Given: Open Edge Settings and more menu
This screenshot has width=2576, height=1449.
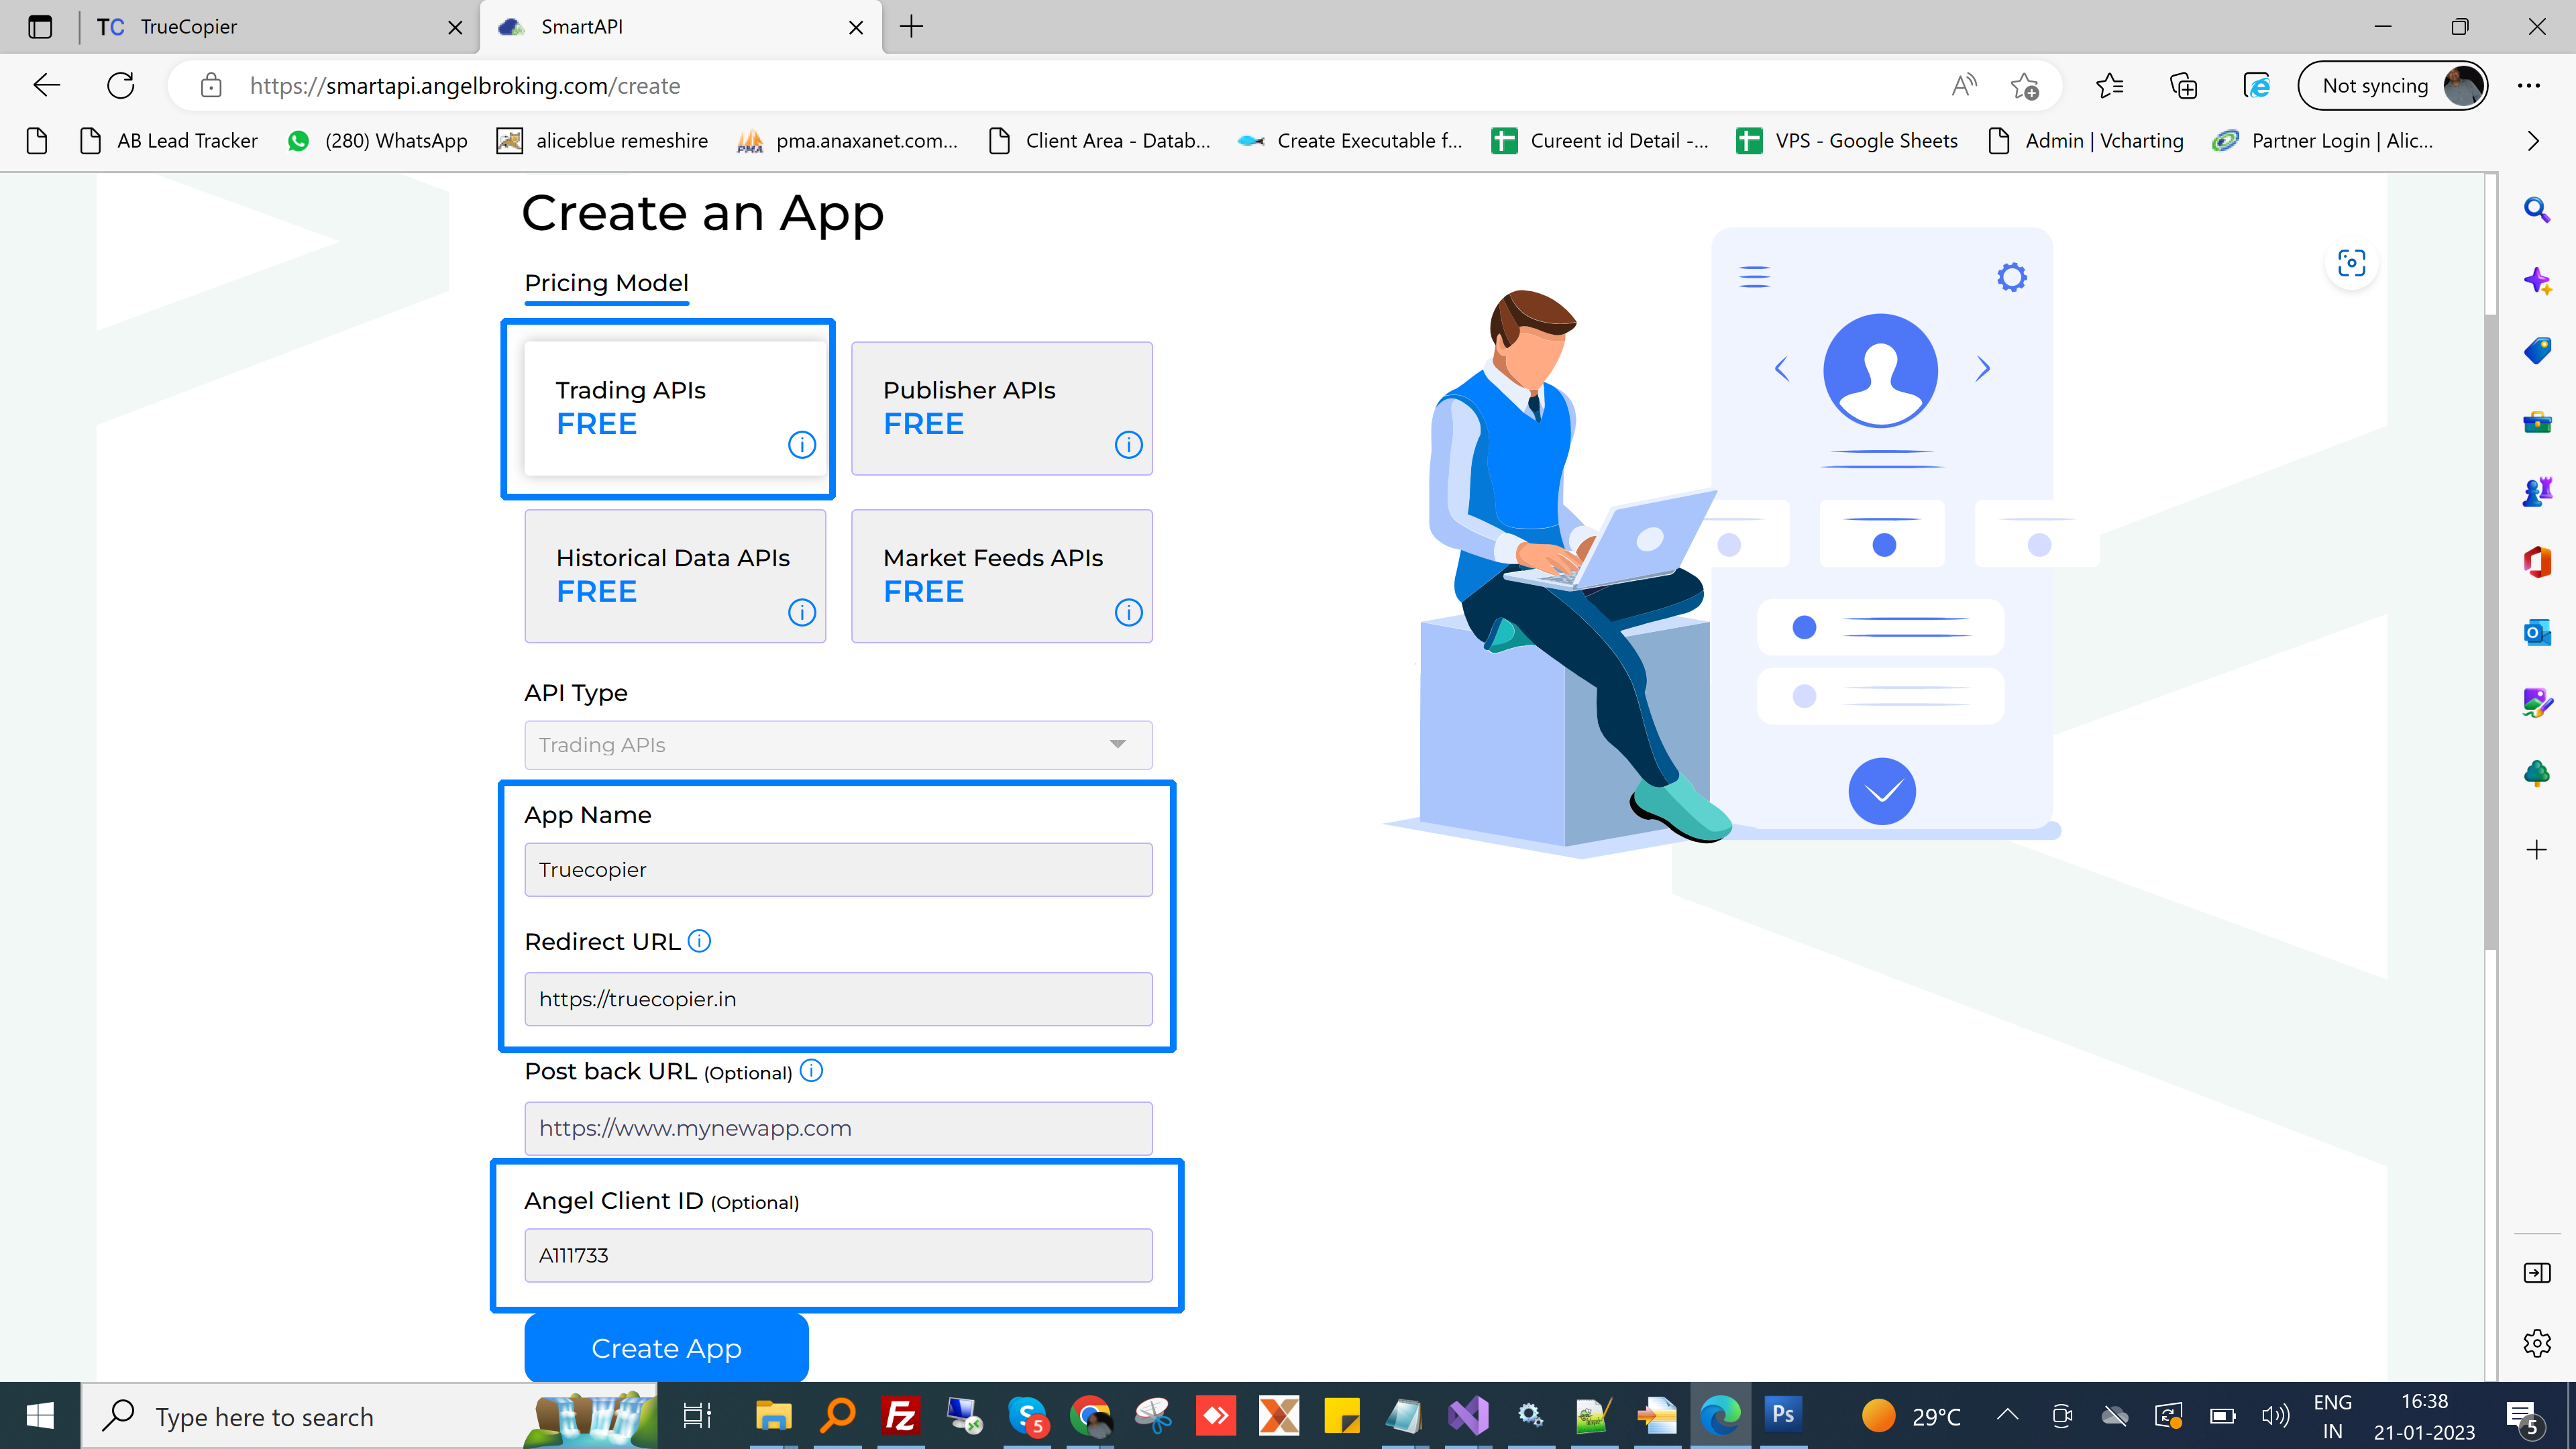Looking at the screenshot, I should click(x=2529, y=86).
